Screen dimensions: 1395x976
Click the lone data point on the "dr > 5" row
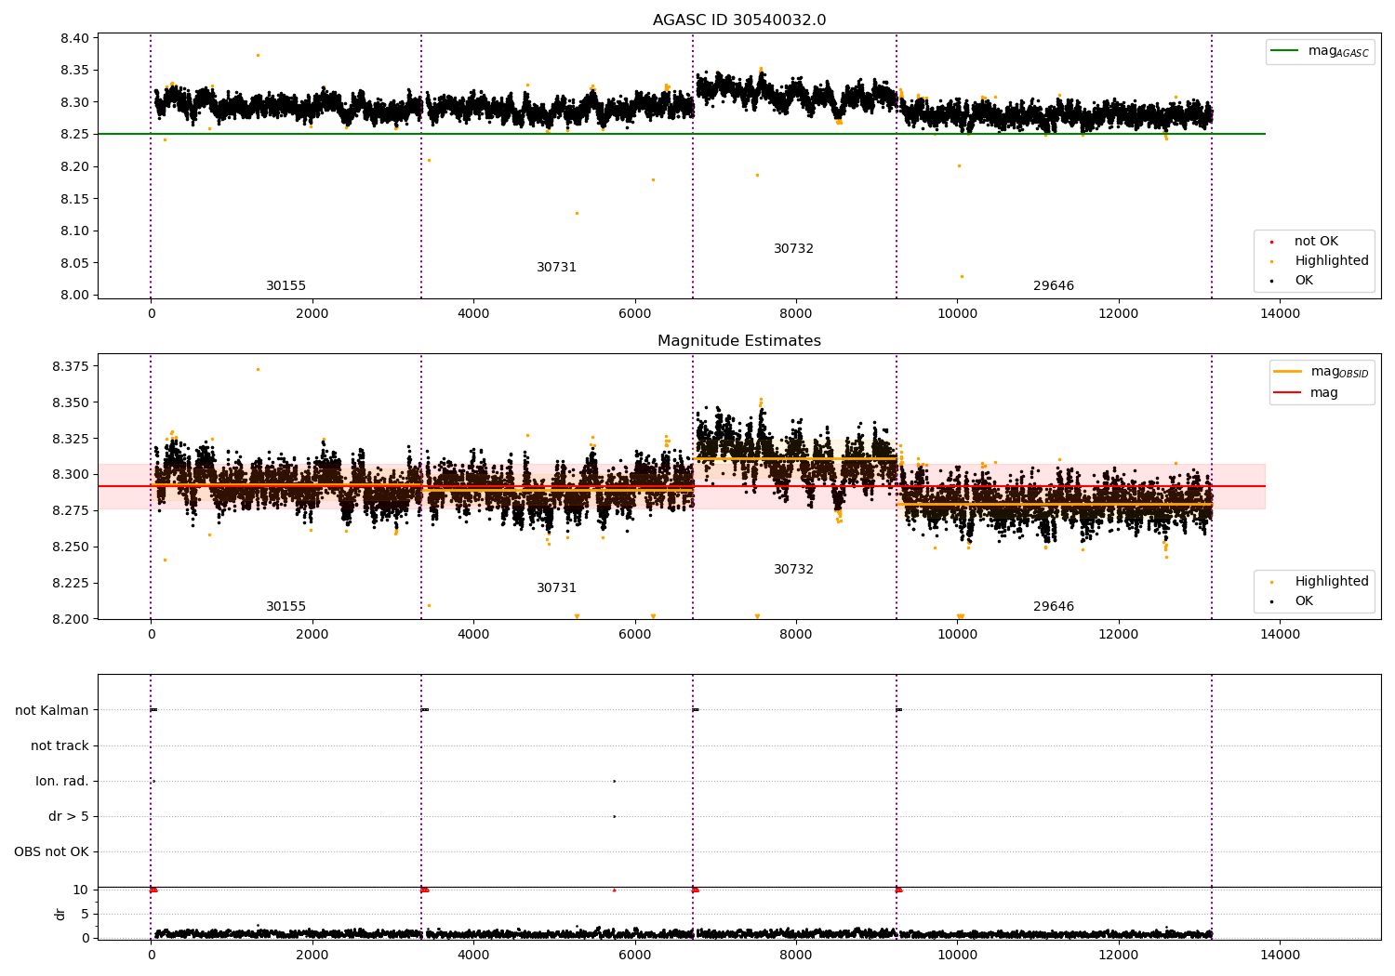point(614,816)
